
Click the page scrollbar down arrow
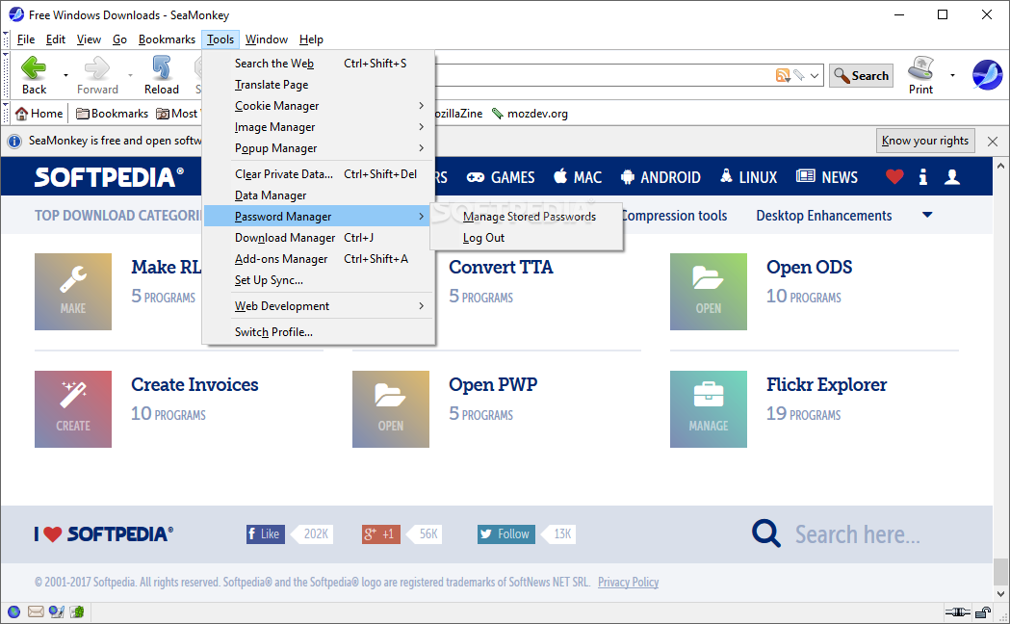[x=1000, y=594]
